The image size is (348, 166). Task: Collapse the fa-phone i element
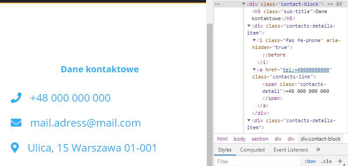(x=254, y=40)
